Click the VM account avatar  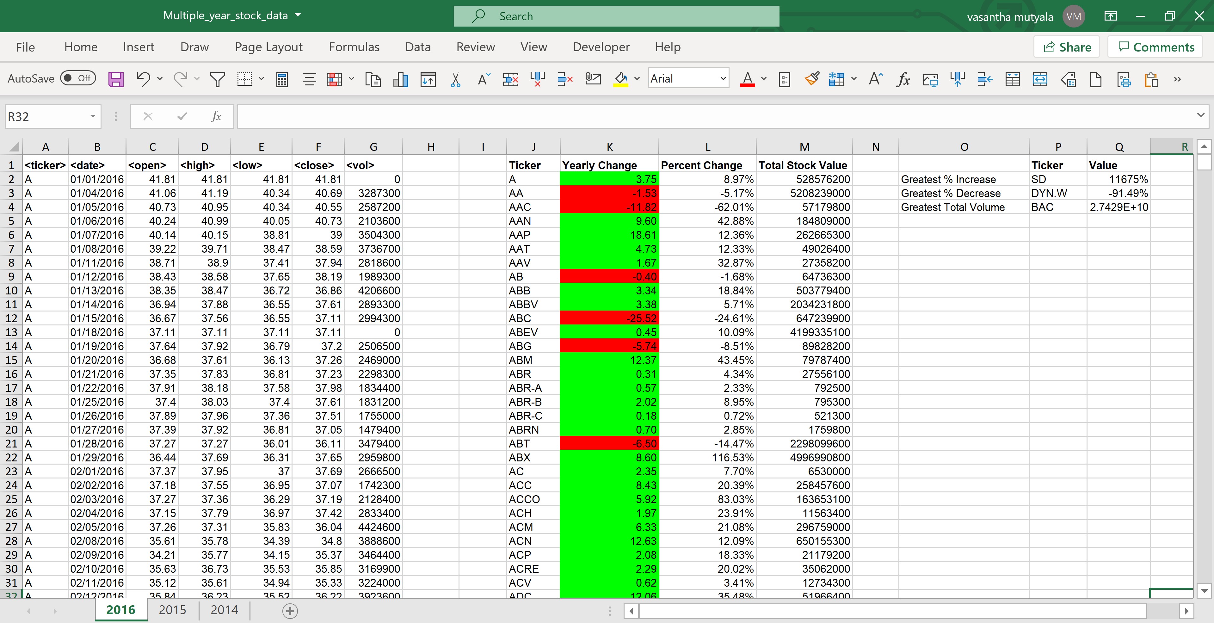(1074, 16)
